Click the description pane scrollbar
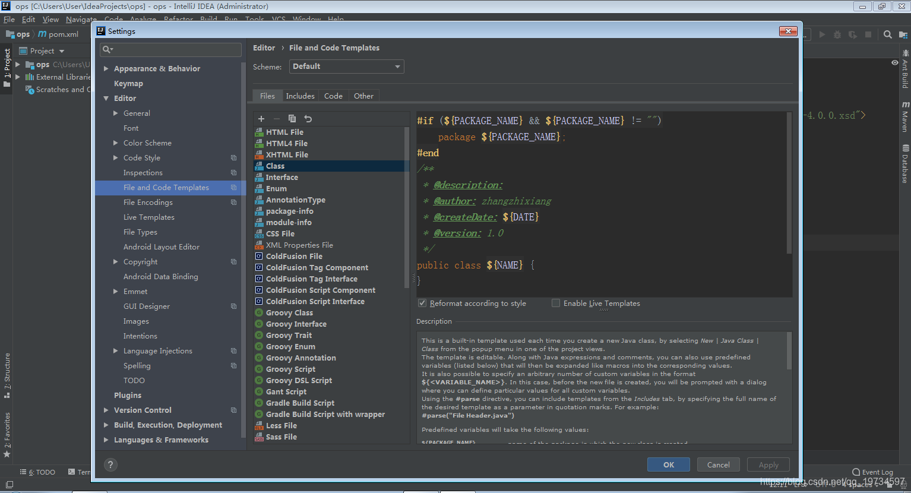911x493 pixels. [x=789, y=350]
